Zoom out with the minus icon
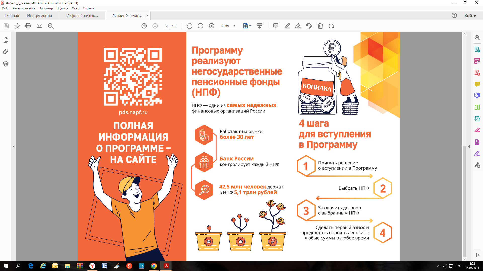 click(x=200, y=26)
